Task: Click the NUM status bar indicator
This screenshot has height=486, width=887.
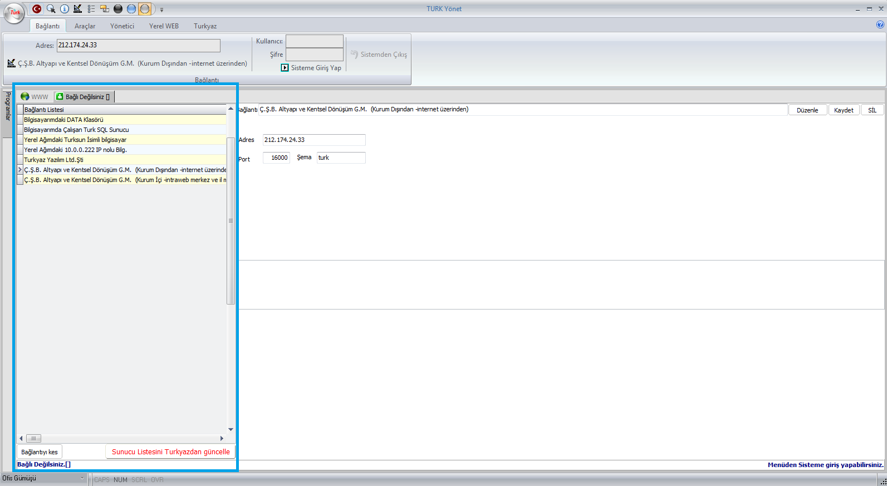Action: tap(120, 479)
